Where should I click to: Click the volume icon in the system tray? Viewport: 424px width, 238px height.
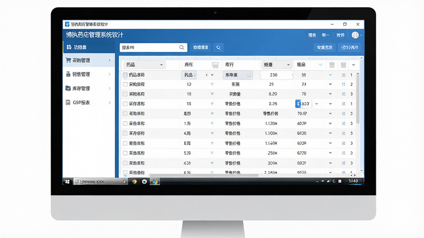coord(328,181)
